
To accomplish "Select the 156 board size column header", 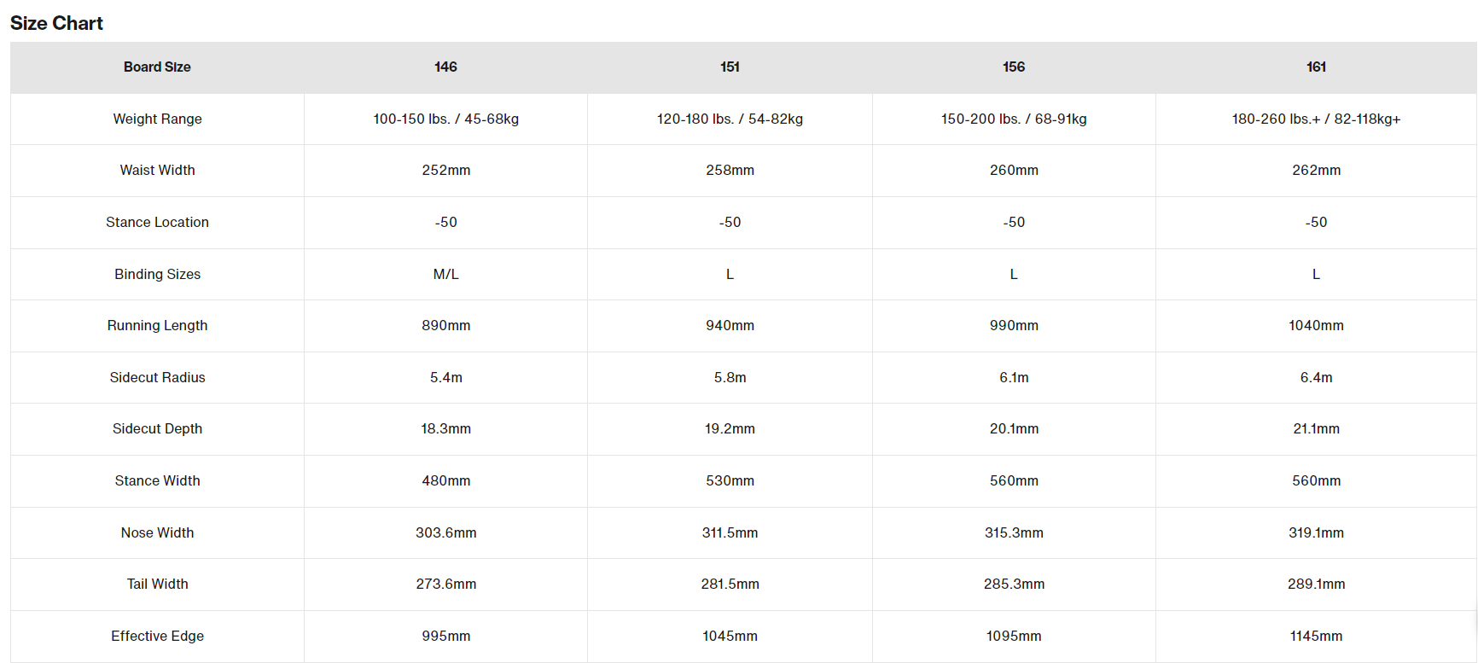I will 1014,67.
